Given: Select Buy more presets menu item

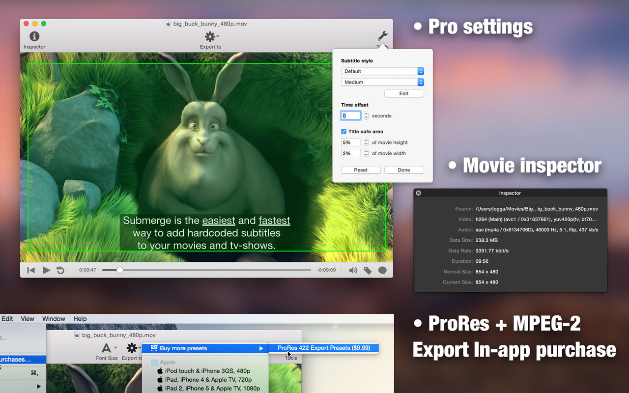Looking at the screenshot, I should click(205, 348).
